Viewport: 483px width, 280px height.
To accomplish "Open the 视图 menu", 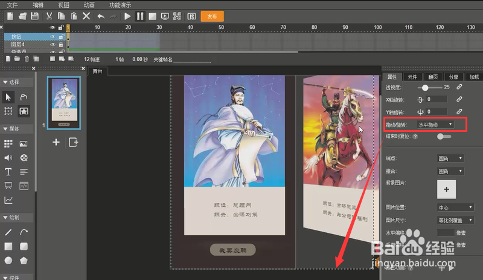I will [x=64, y=5].
